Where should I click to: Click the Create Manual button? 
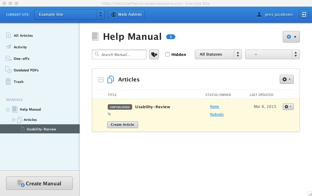click(x=39, y=183)
